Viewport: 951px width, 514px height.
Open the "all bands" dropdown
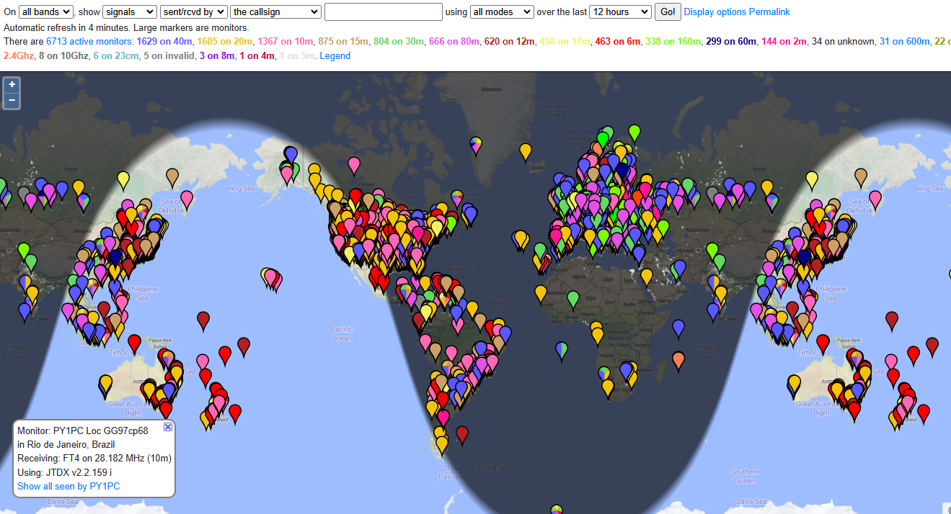coord(45,12)
